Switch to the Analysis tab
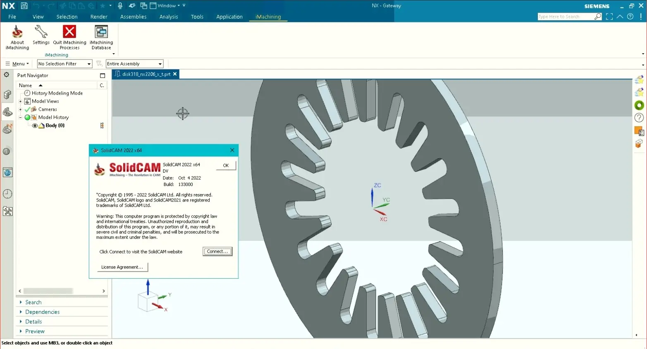Viewport: 647px width, 349px height. pos(169,17)
